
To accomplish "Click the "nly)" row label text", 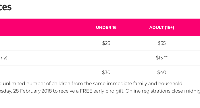I will pos(3,58).
